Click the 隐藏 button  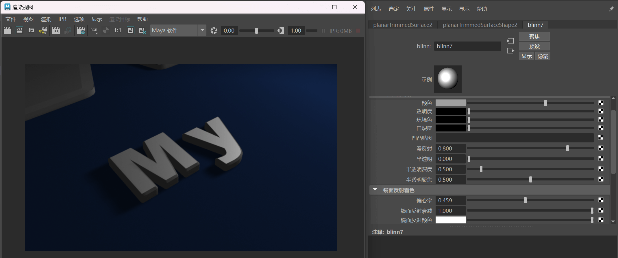pyautogui.click(x=543, y=56)
